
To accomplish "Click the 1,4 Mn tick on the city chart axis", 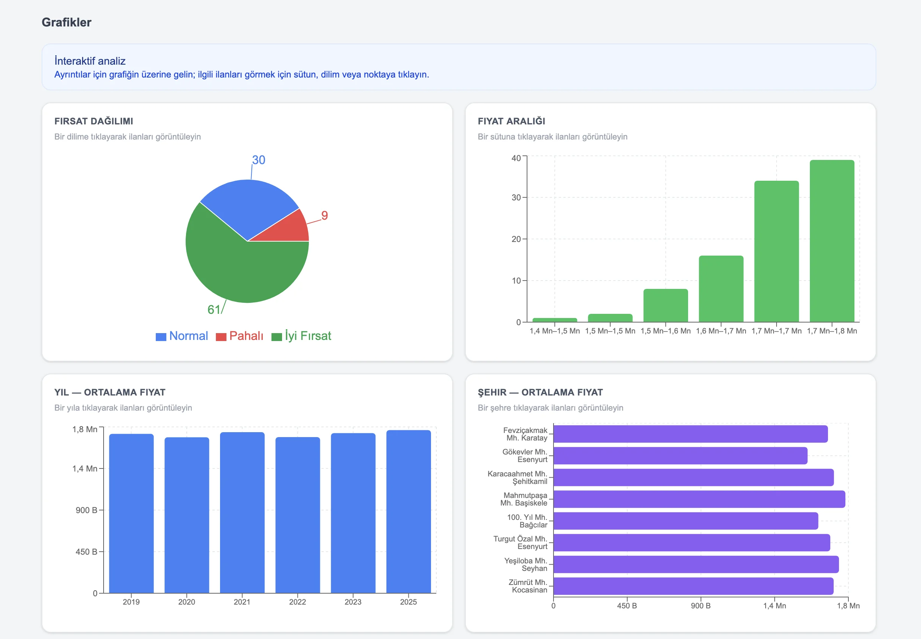I will click(775, 606).
